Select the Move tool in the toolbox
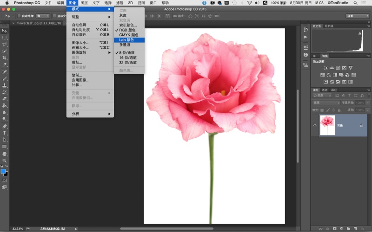Image resolution: width=372 pixels, height=232 pixels. point(4,31)
